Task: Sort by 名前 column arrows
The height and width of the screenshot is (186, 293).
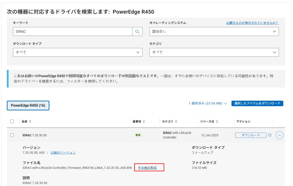Action: click(x=30, y=122)
